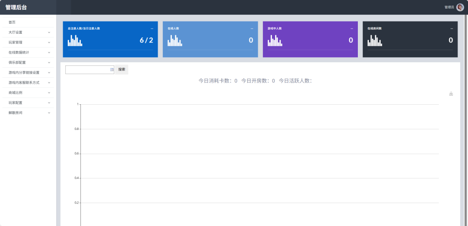Click the 管理员 username label

tap(449, 7)
